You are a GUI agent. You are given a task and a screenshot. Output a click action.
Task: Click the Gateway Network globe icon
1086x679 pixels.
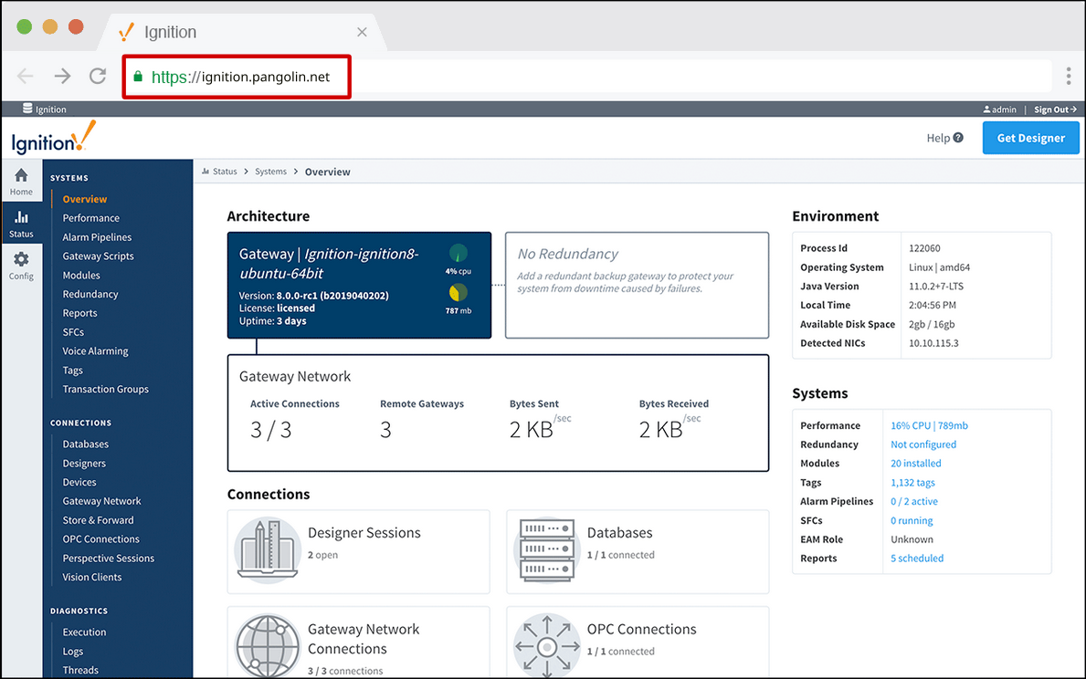click(x=268, y=646)
